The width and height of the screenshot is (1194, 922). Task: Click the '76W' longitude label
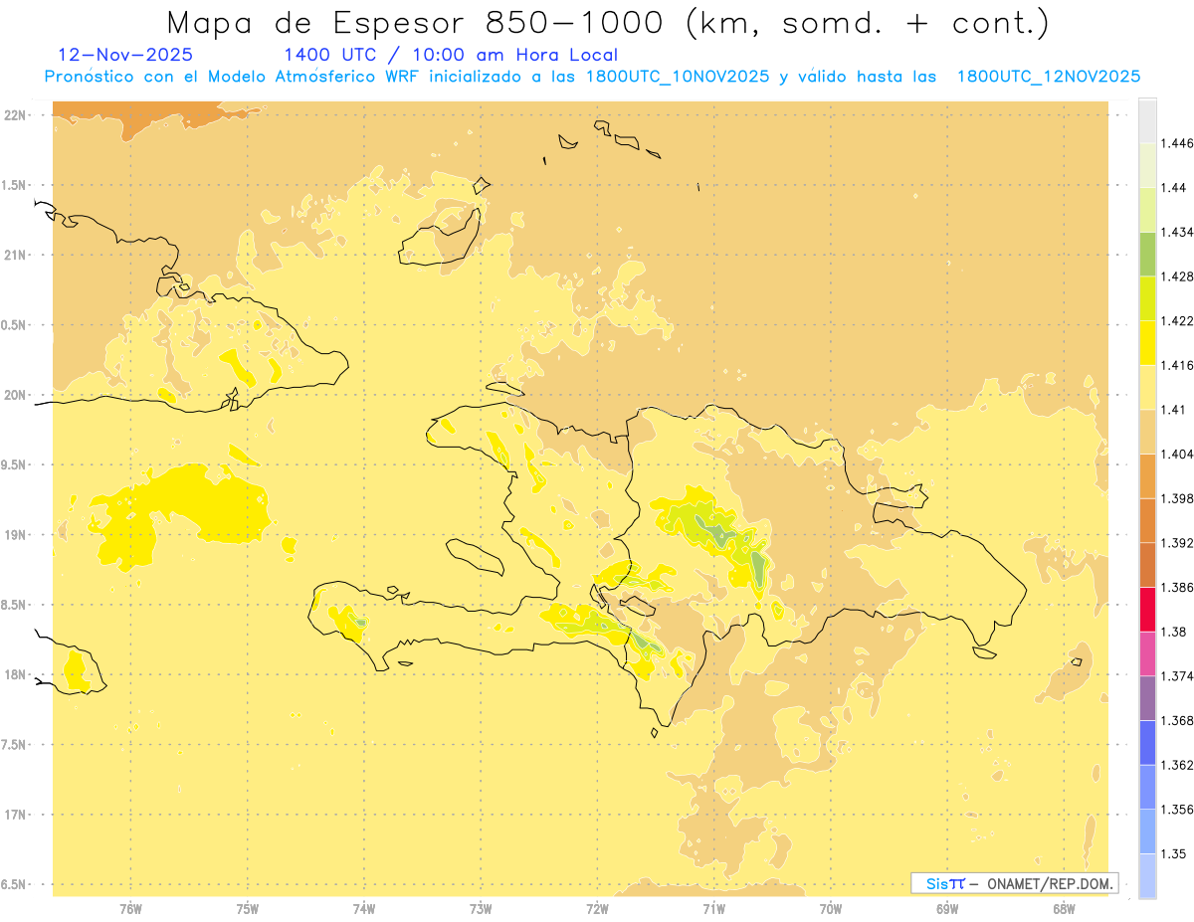point(130,908)
